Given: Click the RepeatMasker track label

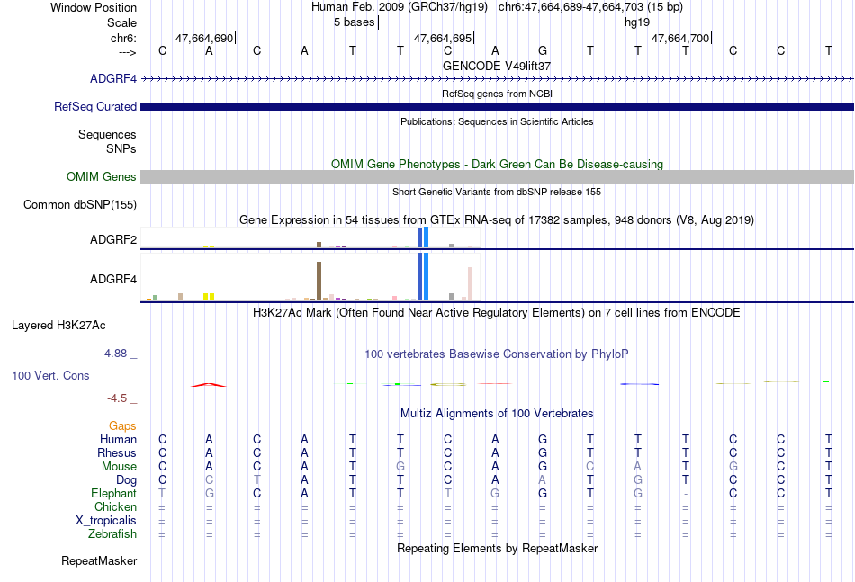Looking at the screenshot, I should [x=99, y=560].
